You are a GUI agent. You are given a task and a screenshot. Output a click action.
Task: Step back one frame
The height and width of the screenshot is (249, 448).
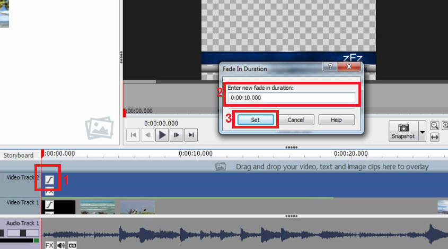click(147, 135)
